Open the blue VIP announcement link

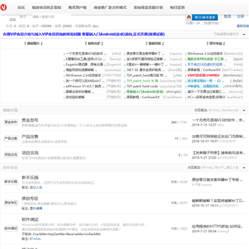[x=84, y=34]
